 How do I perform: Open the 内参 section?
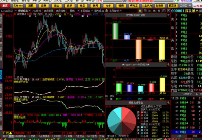coord(108,6)
